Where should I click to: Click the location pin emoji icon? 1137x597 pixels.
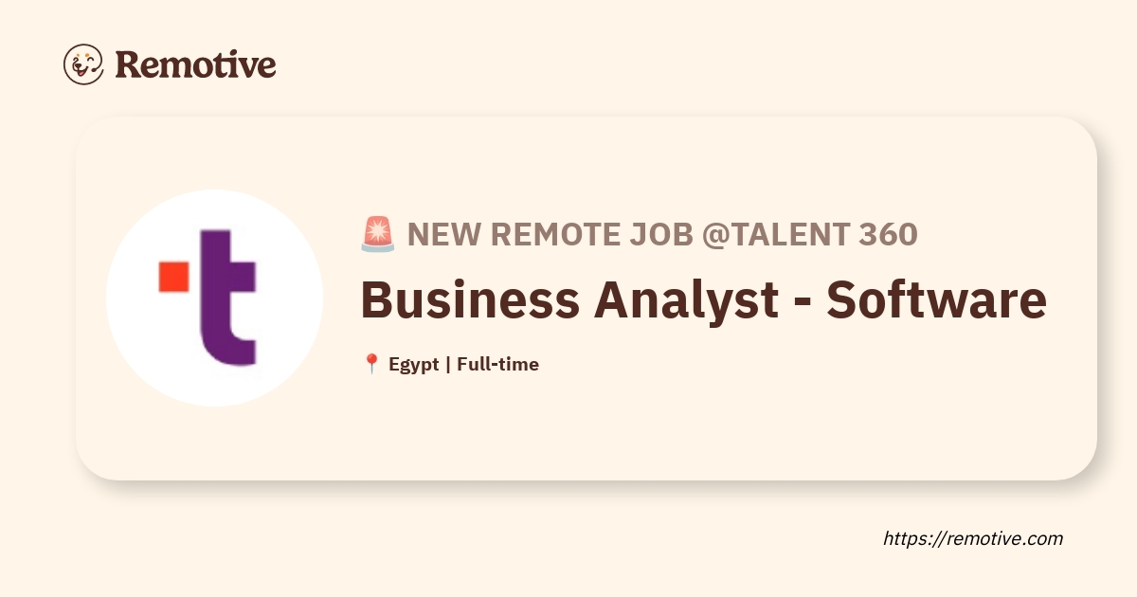pos(371,364)
